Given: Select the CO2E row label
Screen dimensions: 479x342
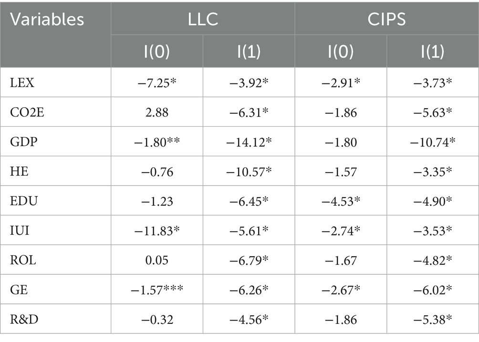Looking at the screenshot, I should coord(27,112).
